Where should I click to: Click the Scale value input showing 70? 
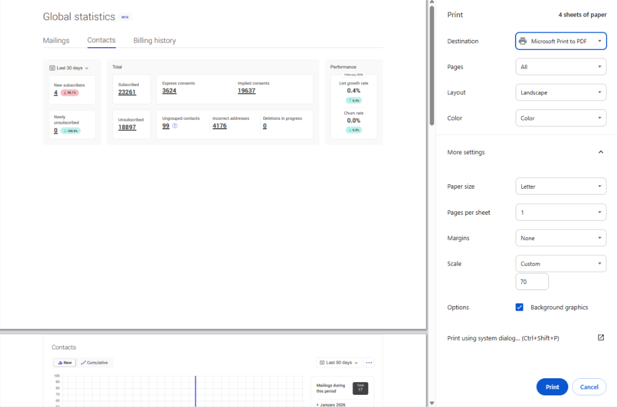click(x=532, y=281)
